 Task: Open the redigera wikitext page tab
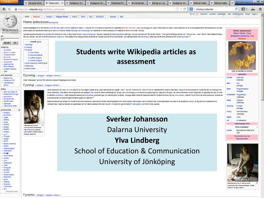coord(62,17)
